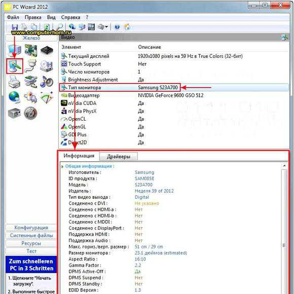Select the Touch Support row

click(174, 64)
